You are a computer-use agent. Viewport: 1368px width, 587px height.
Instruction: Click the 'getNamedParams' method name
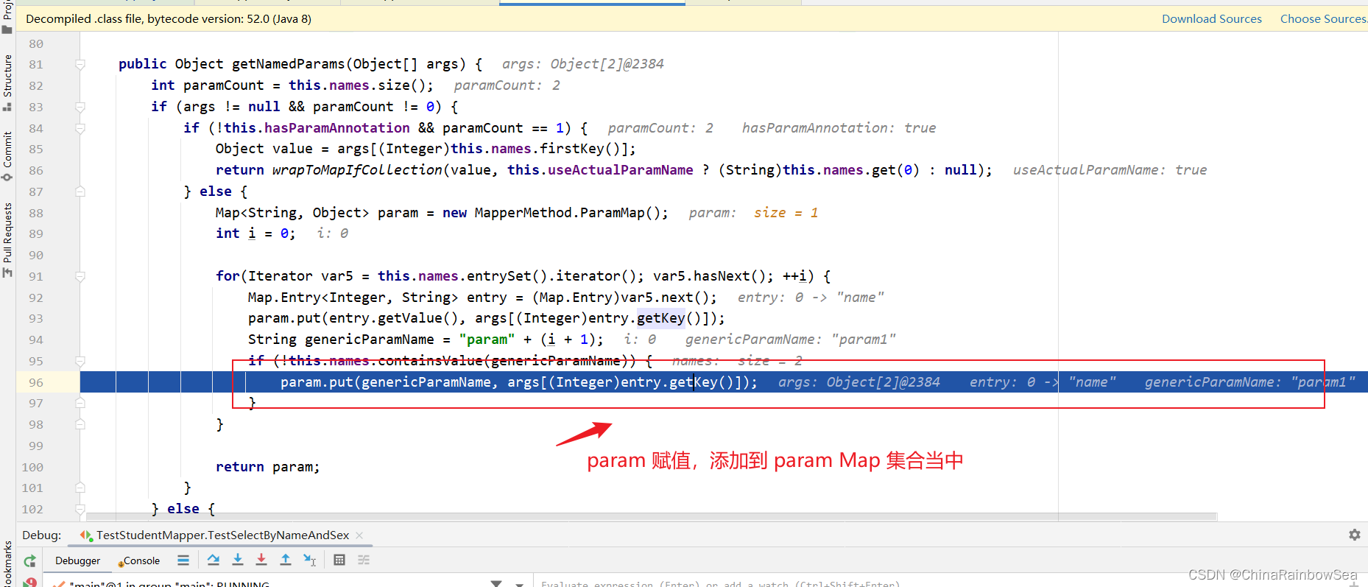point(288,64)
